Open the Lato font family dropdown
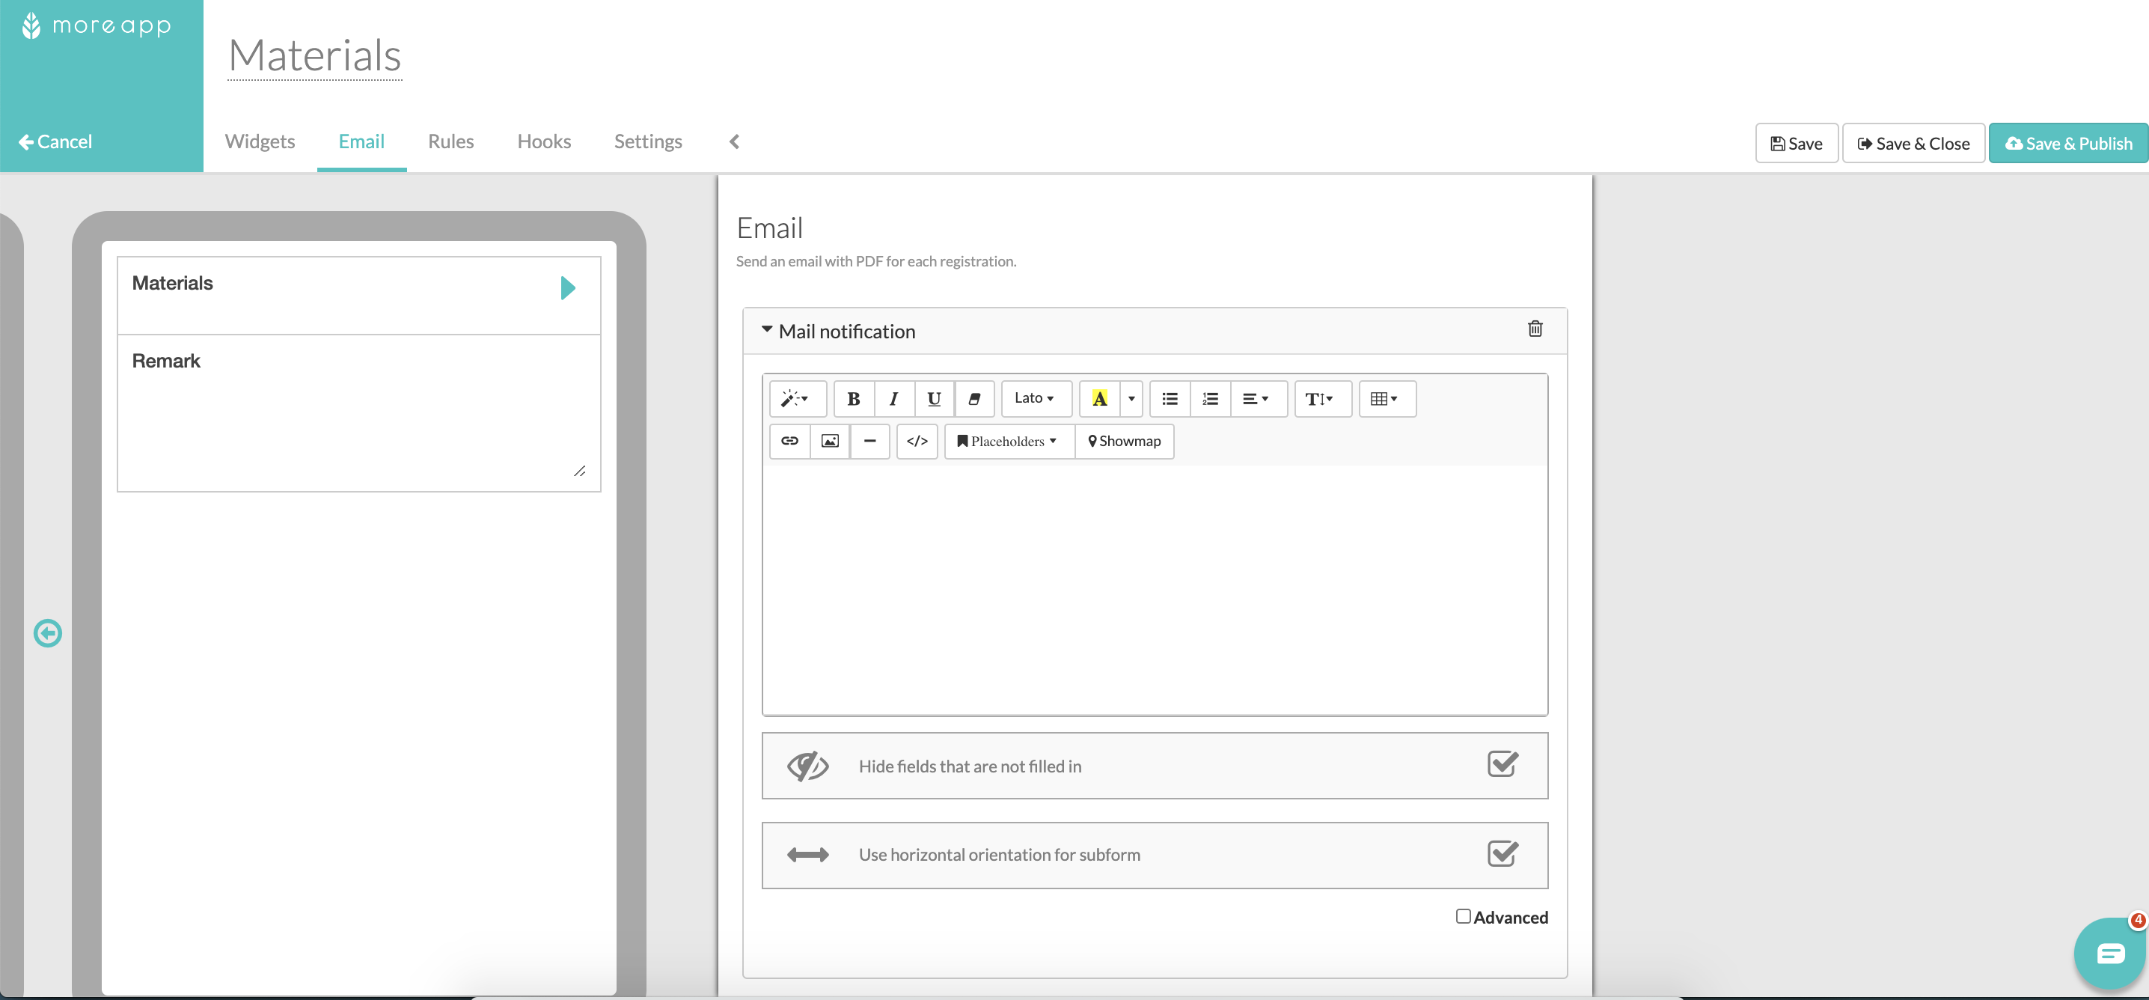The height and width of the screenshot is (1000, 2149). pos(1034,398)
